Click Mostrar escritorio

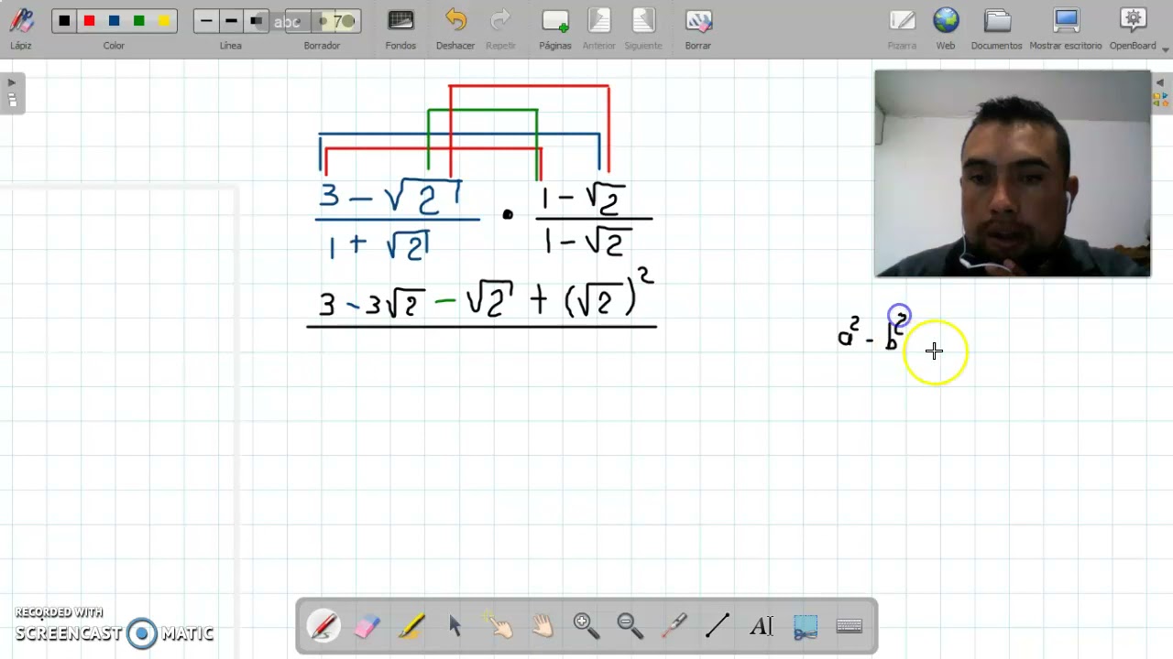point(1066,27)
